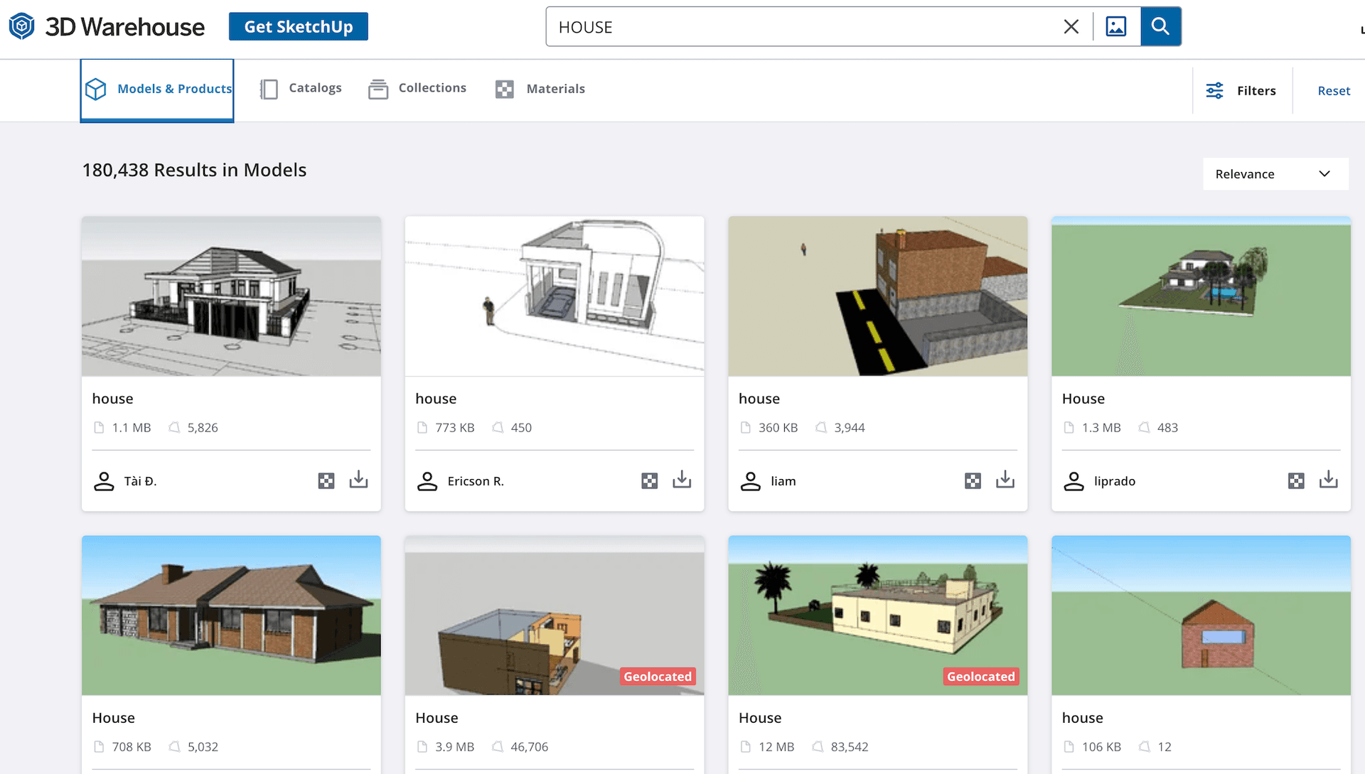
Task: Click the 83,542 downloads count
Action: point(850,747)
